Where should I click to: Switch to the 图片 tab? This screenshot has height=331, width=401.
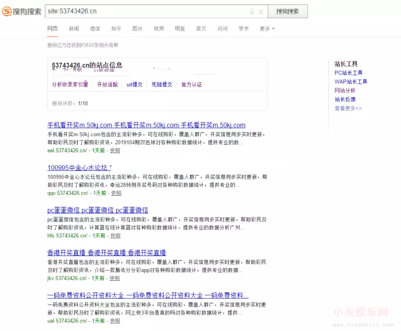tap(137, 28)
